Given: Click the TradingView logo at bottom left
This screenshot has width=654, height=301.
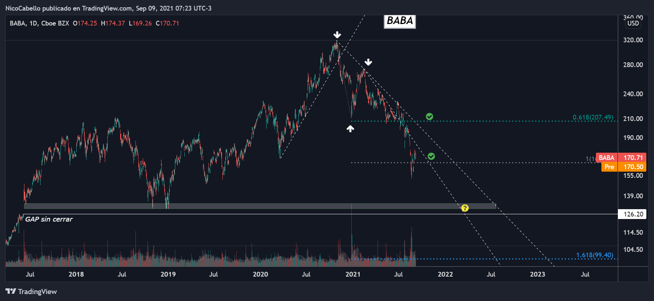Looking at the screenshot, I should pos(31,292).
